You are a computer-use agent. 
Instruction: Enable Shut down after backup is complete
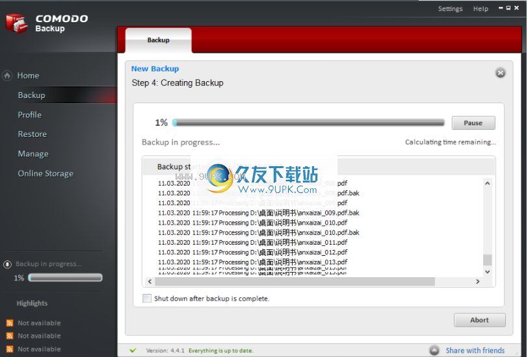(147, 298)
